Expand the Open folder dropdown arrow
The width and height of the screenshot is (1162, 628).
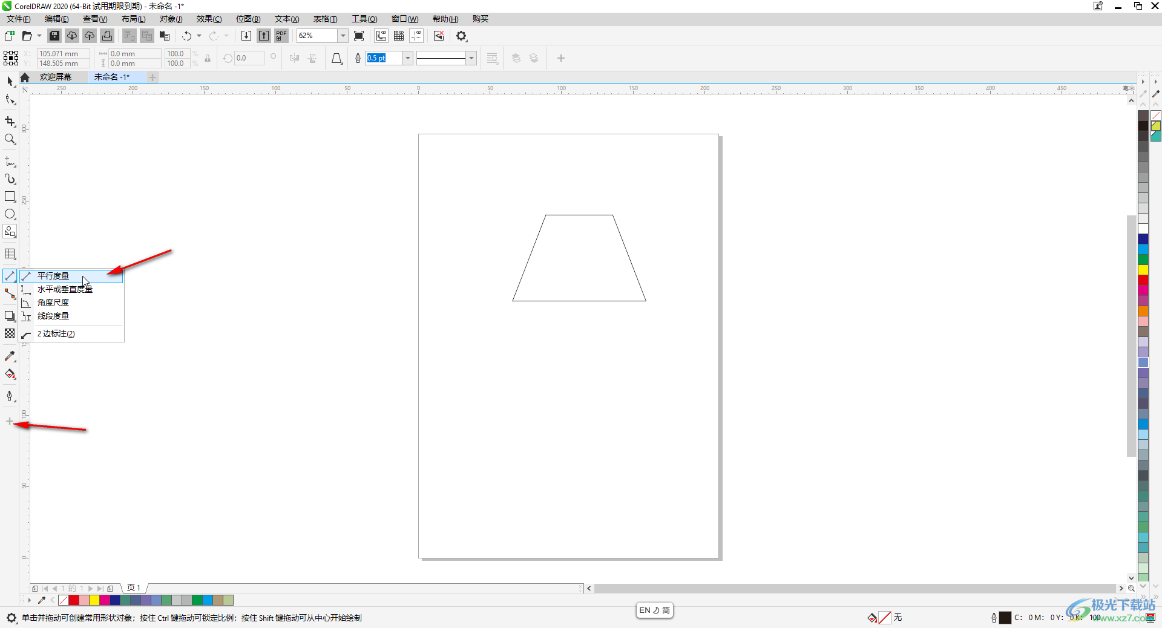point(39,36)
